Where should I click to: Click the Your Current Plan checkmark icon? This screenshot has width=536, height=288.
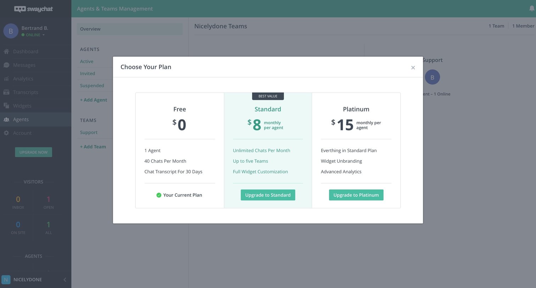tap(159, 195)
